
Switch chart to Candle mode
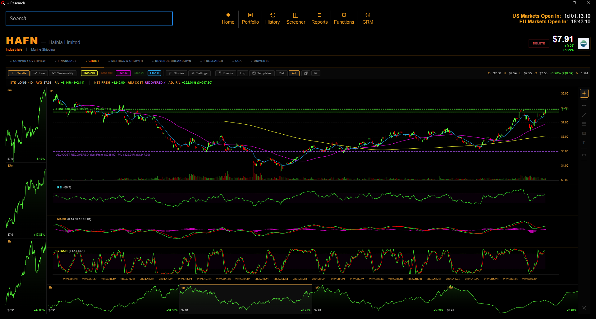[x=19, y=73]
